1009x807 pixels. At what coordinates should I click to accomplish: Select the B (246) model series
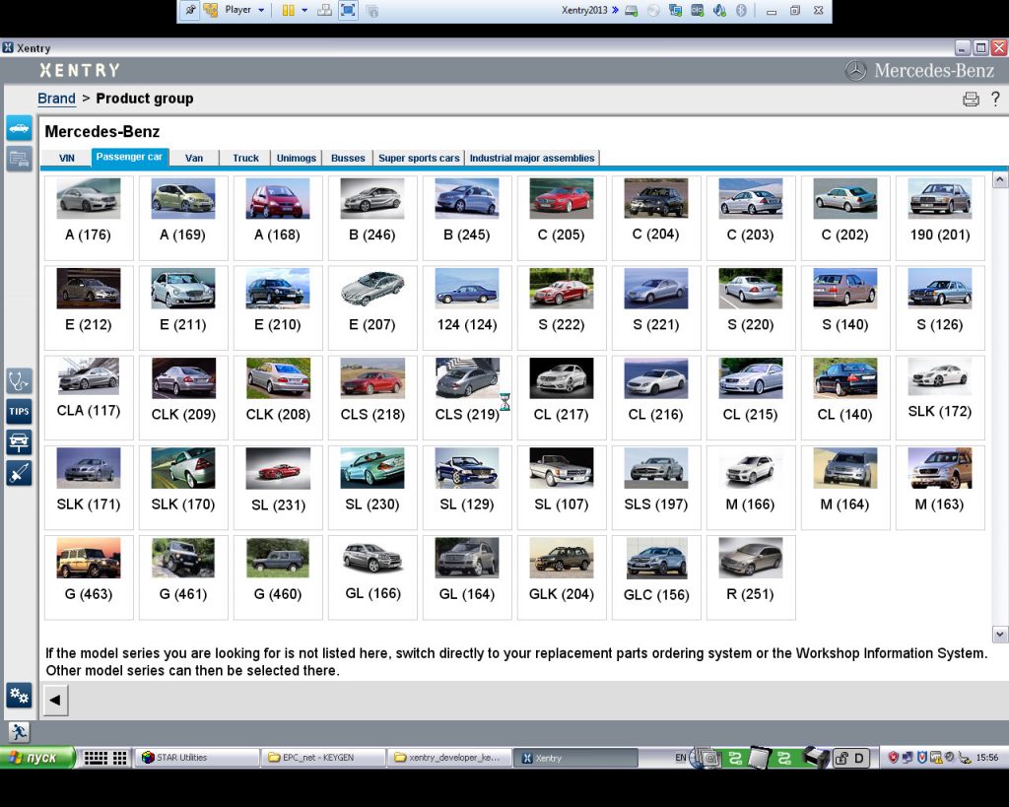[x=372, y=218]
